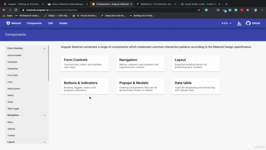Open the Guides nav item

[63, 23]
